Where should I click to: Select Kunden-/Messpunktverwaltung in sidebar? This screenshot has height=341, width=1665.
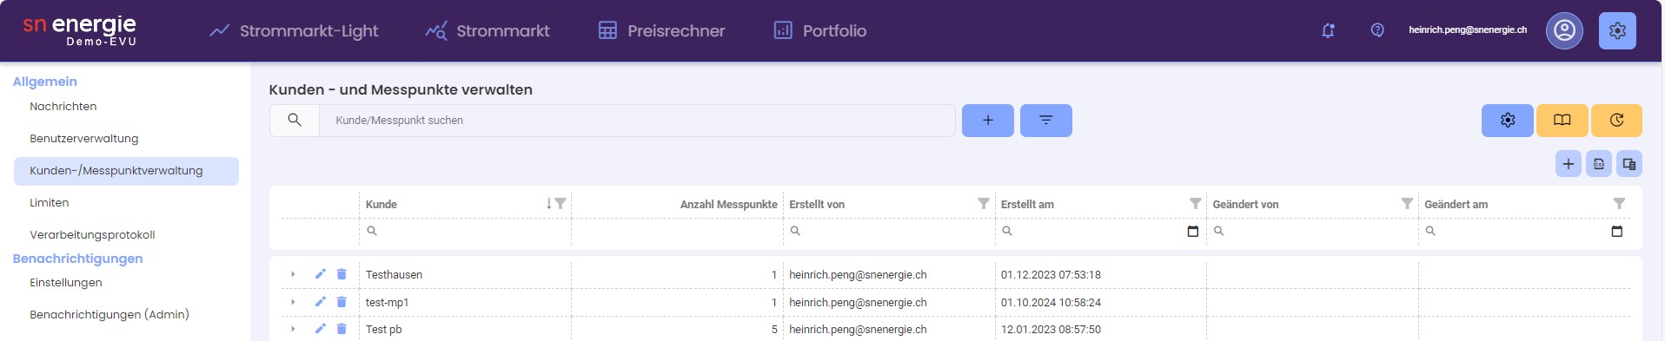pyautogui.click(x=126, y=171)
